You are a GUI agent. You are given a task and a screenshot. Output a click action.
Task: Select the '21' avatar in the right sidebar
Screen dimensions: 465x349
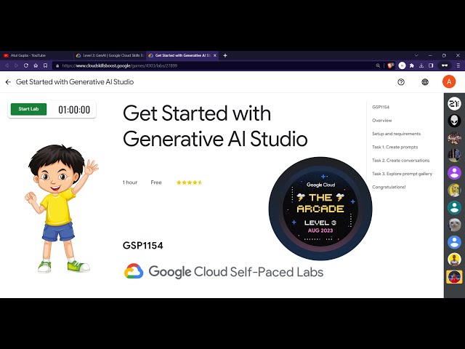coord(454,103)
